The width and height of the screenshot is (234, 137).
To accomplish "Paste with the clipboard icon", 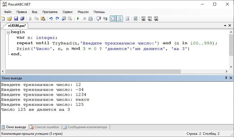I will coord(43,19).
